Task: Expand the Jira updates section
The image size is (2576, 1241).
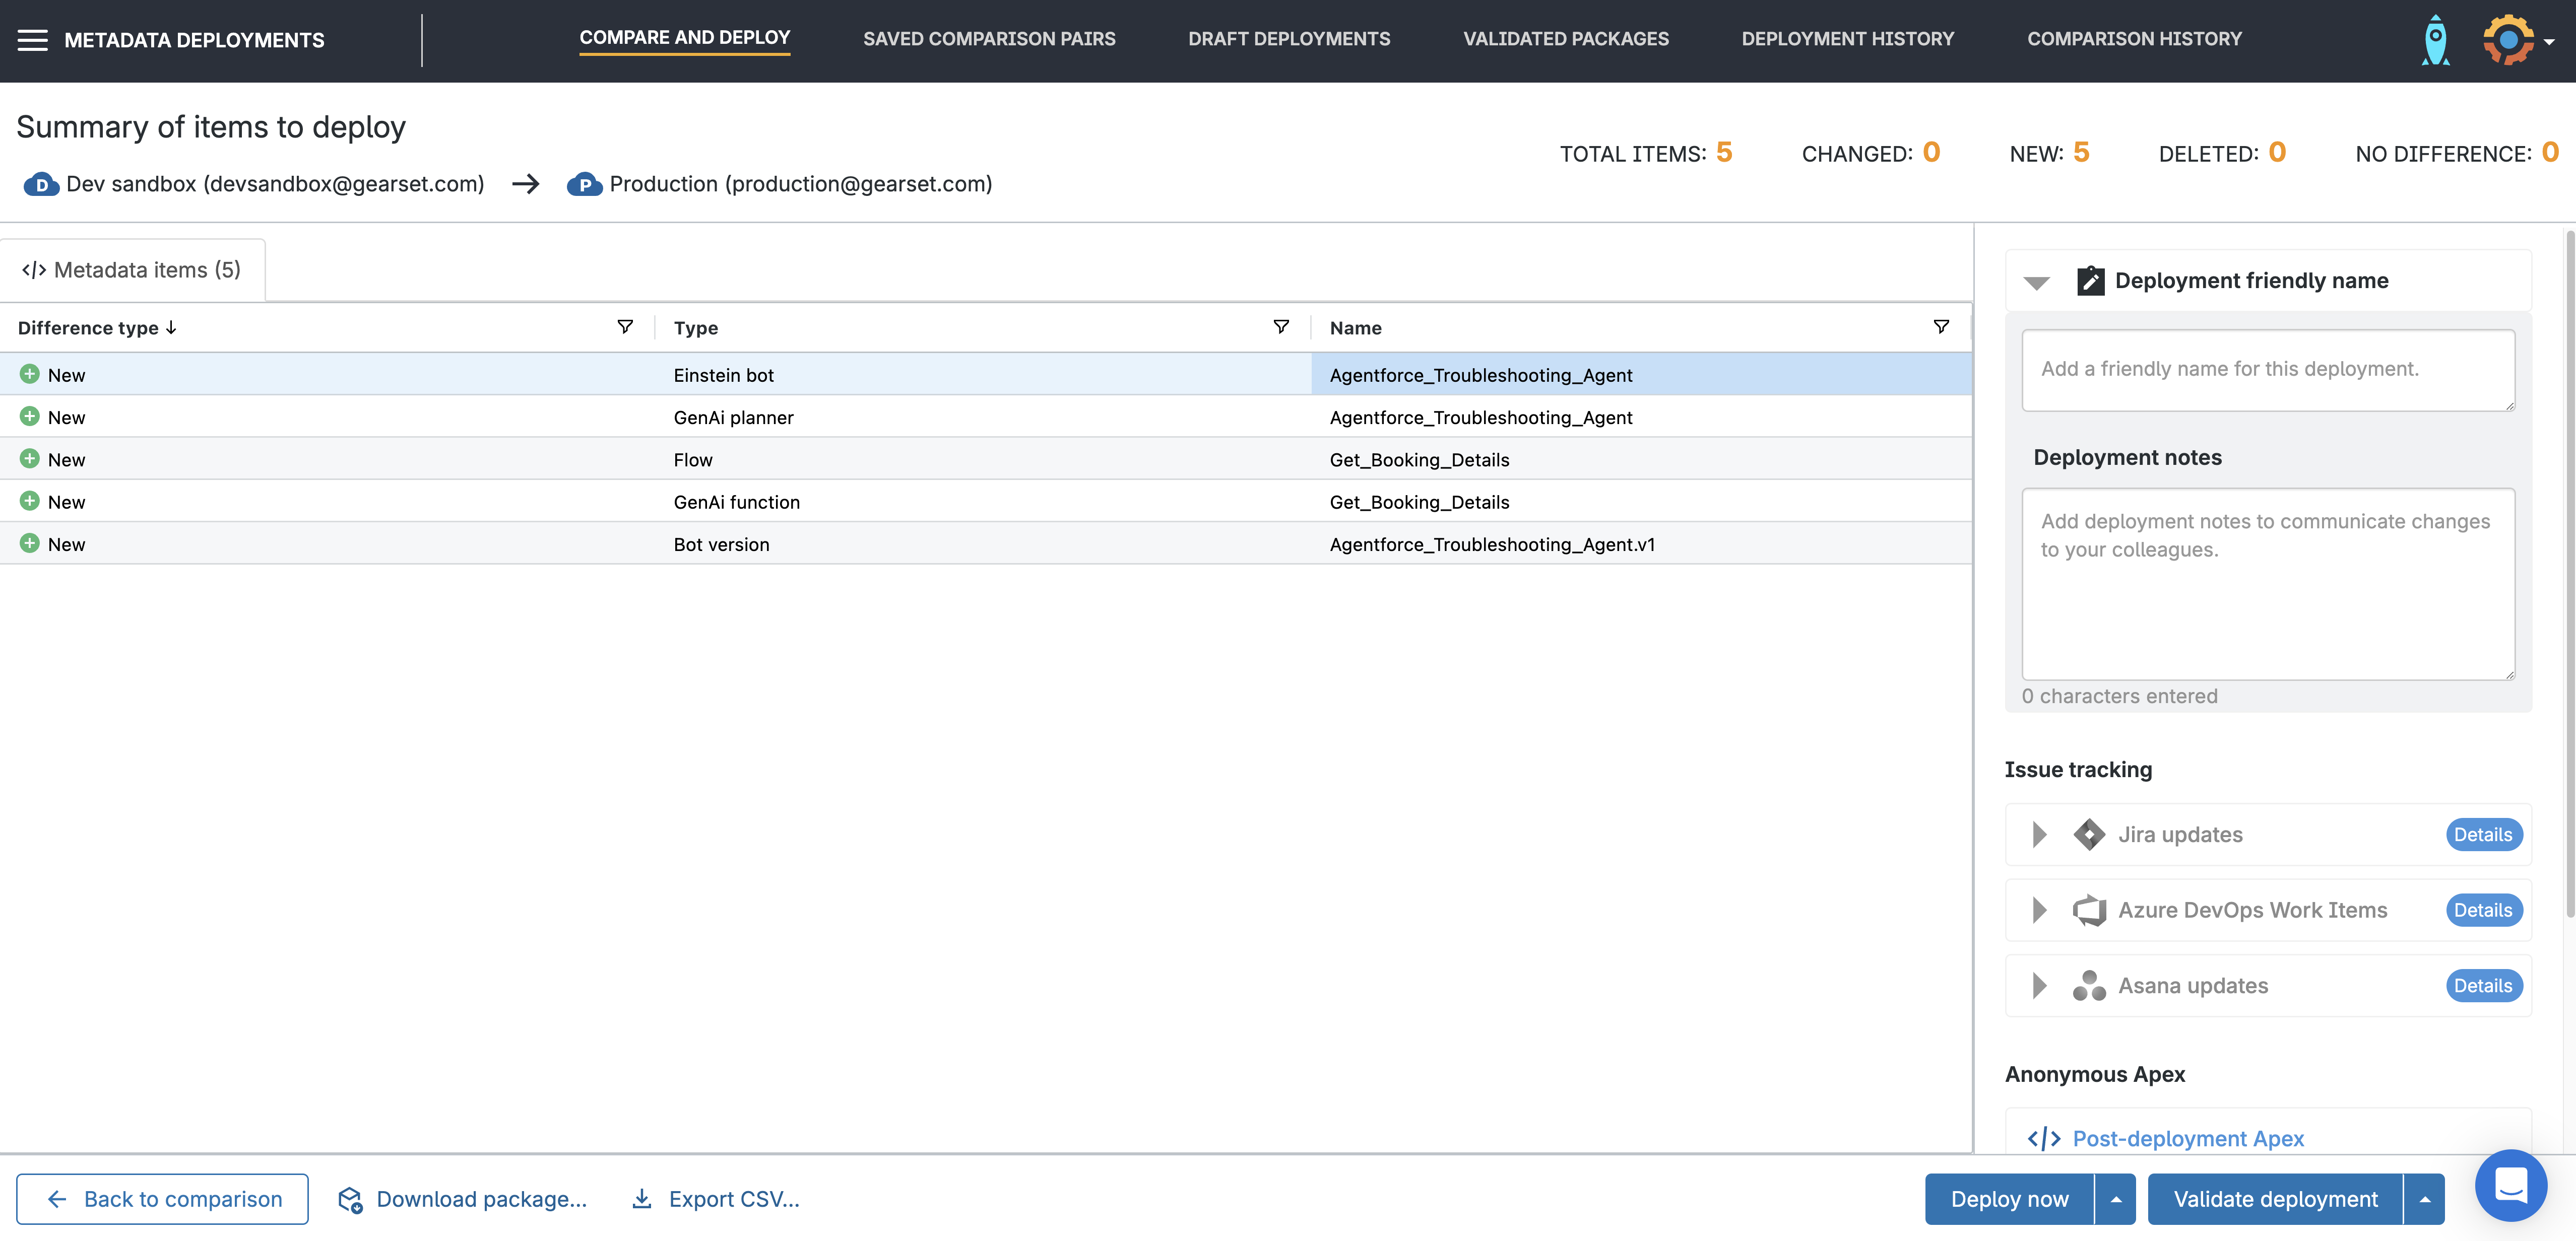Action: tap(2040, 835)
